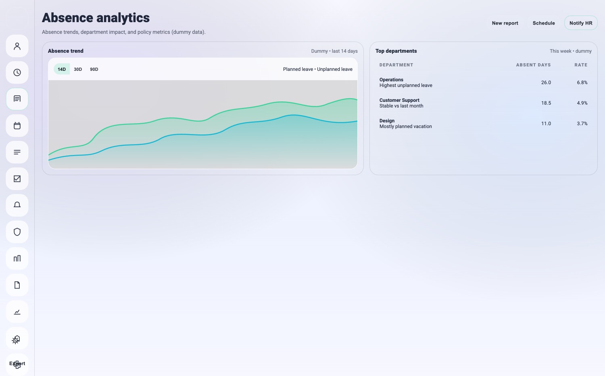The image size is (605, 376).
Task: Click the document page sidebar icon
Action: [17, 285]
